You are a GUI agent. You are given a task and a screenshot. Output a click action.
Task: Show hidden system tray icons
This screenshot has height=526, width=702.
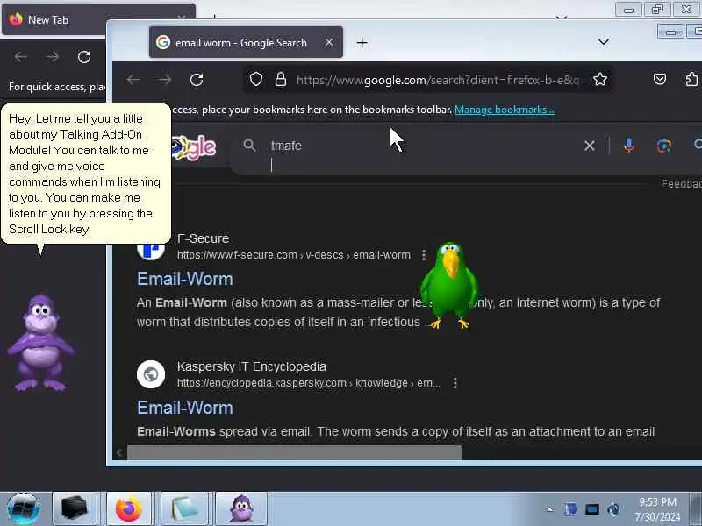(550, 509)
